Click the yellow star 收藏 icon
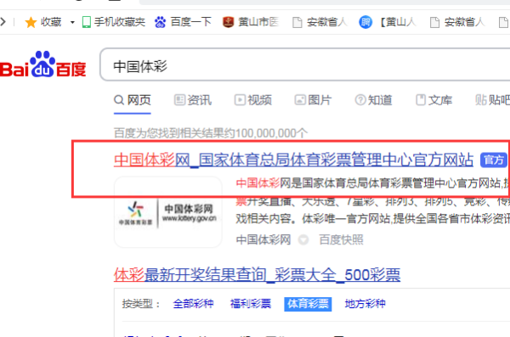Image resolution: width=510 pixels, height=337 pixels. 31,22
